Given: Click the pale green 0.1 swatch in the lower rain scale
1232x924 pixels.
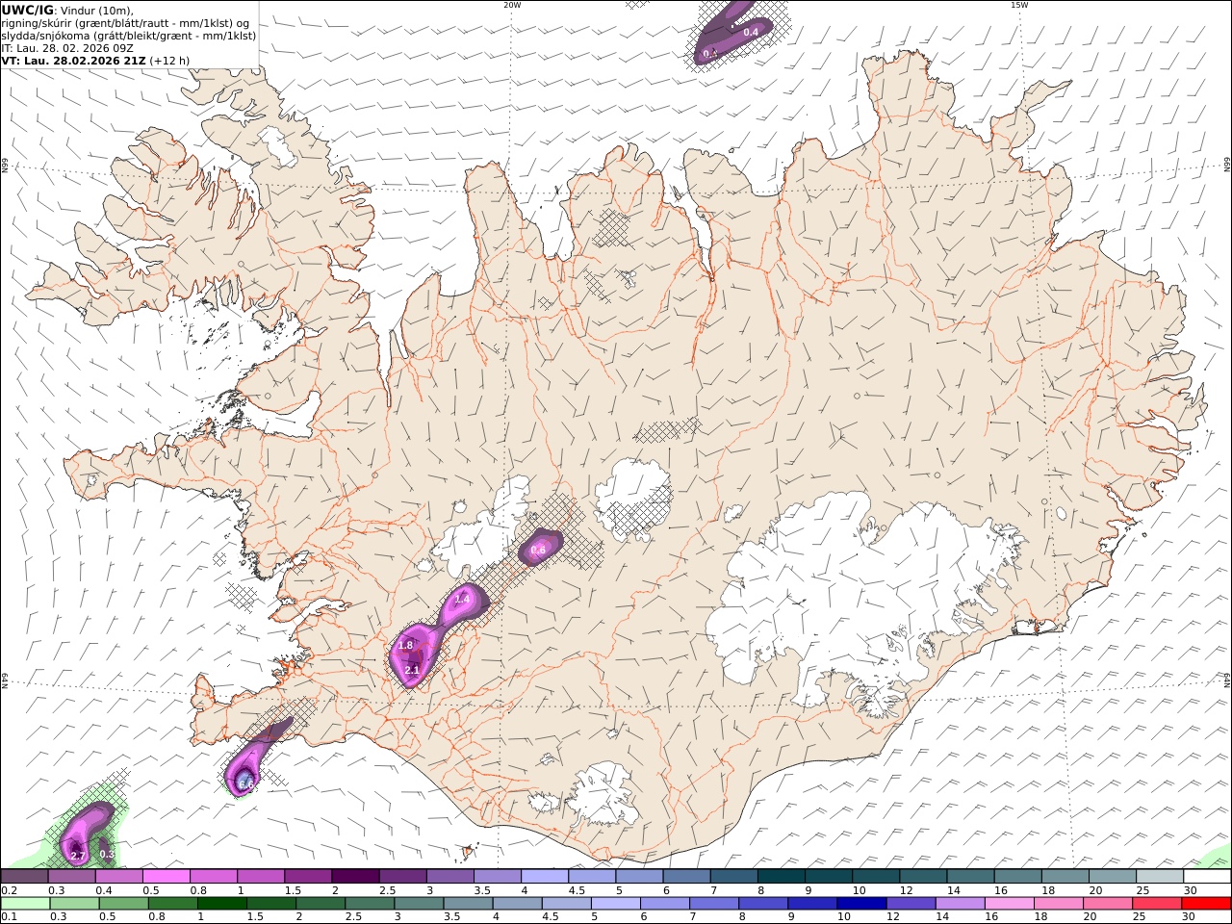Looking at the screenshot, I should click(x=25, y=904).
